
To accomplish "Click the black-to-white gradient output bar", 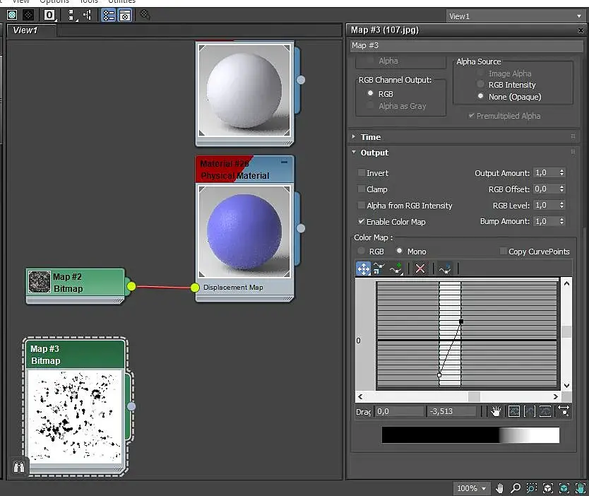I will click(x=470, y=435).
